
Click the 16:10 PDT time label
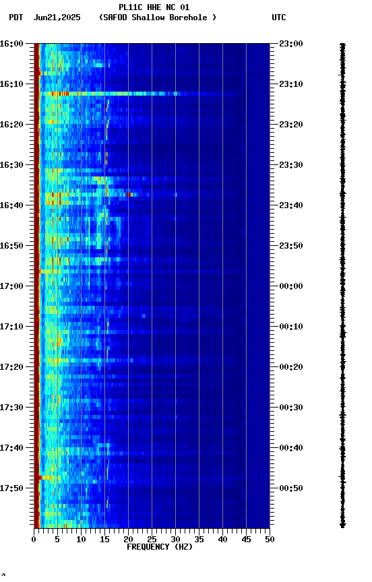pos(11,84)
